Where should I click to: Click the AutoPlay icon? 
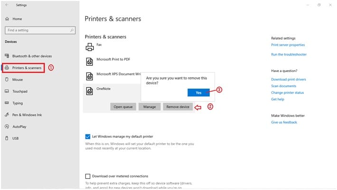(x=7, y=127)
